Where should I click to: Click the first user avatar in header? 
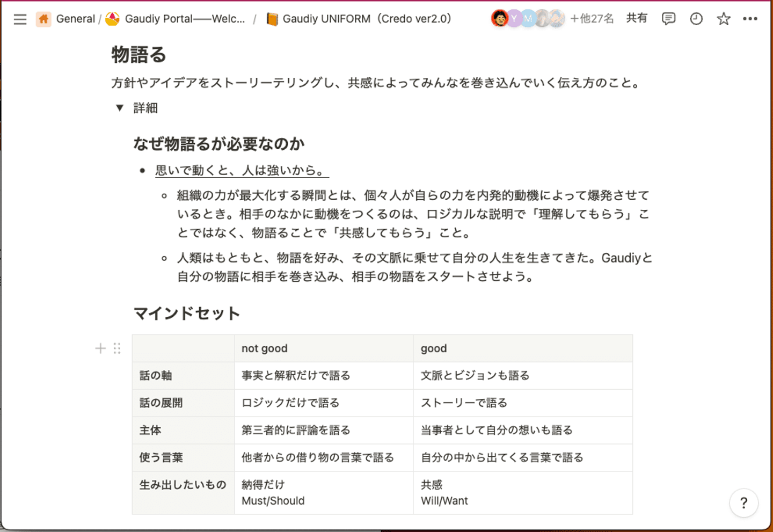[499, 18]
